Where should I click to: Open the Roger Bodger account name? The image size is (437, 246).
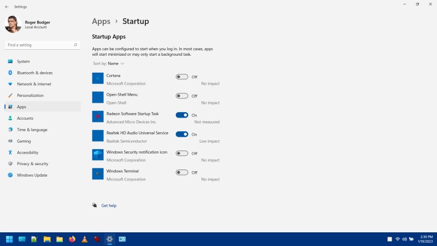pos(37,22)
